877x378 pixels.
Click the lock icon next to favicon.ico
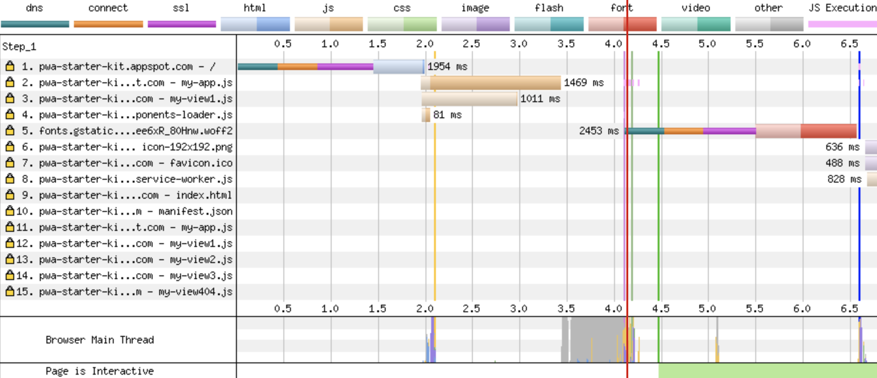point(9,162)
